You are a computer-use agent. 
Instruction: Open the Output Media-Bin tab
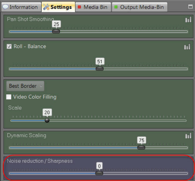click(140, 7)
